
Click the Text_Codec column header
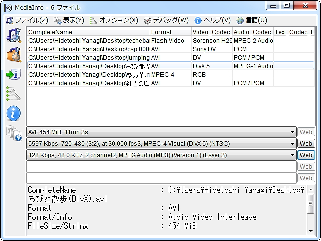(x=294, y=32)
